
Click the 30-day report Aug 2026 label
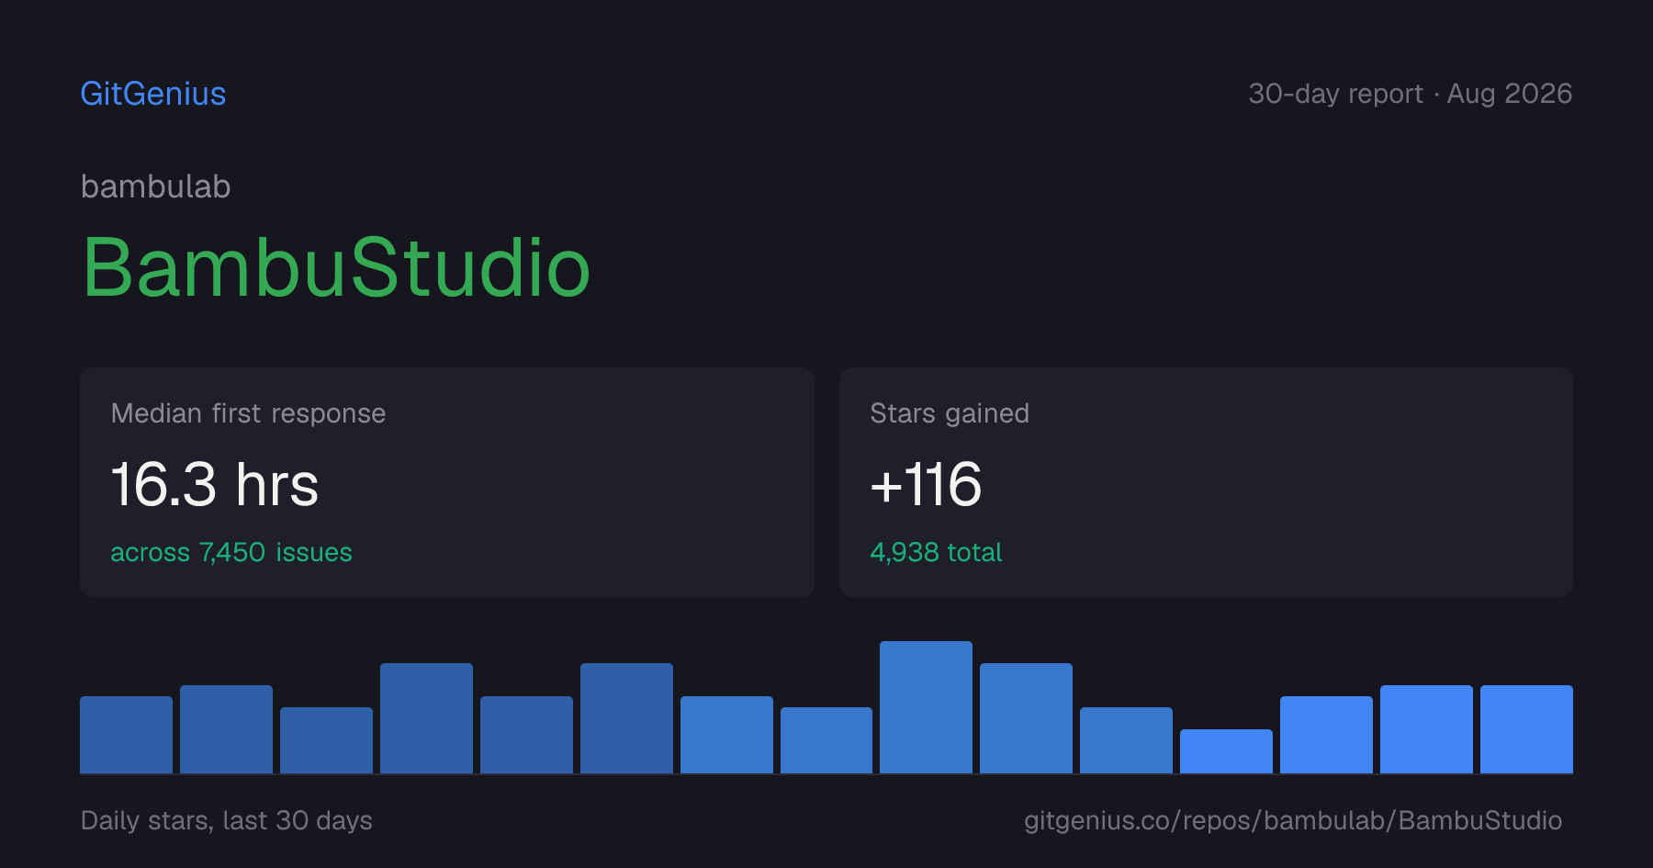1410,94
